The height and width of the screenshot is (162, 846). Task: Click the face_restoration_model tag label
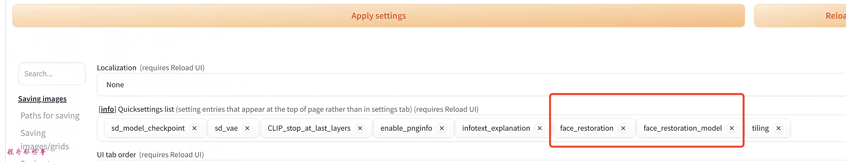(683, 128)
